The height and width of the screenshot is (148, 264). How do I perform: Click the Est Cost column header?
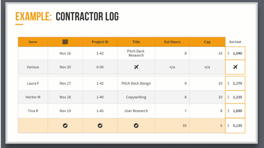coord(235,42)
